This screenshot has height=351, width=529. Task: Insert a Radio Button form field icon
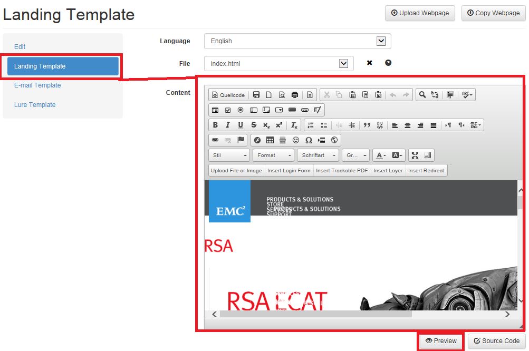tap(241, 110)
